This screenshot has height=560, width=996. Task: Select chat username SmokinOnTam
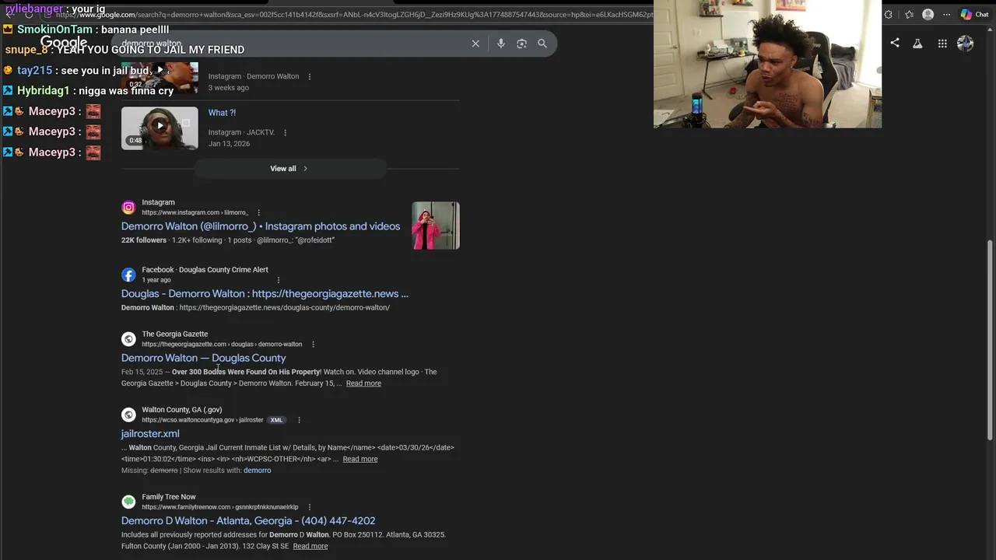(54, 30)
